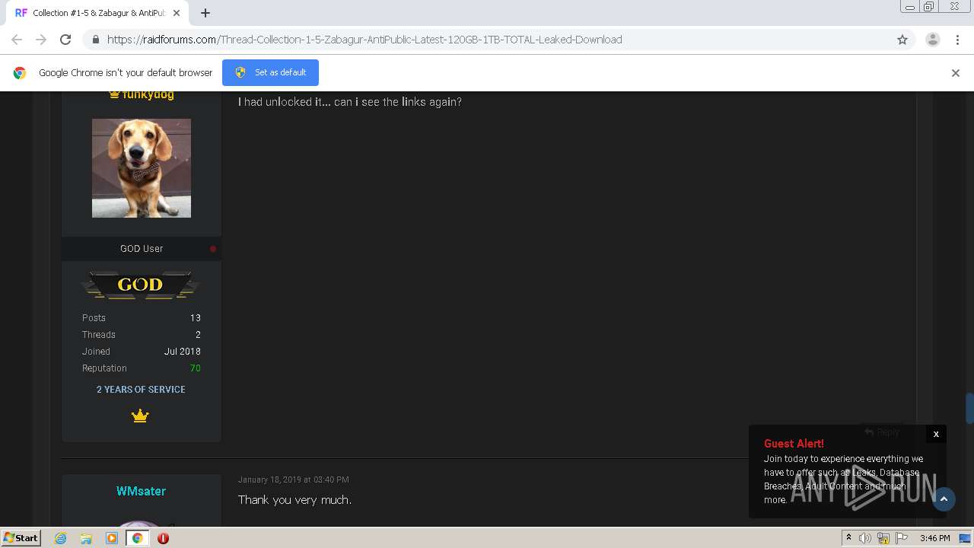Launch Internet Explorer from taskbar
974x548 pixels.
(x=61, y=538)
